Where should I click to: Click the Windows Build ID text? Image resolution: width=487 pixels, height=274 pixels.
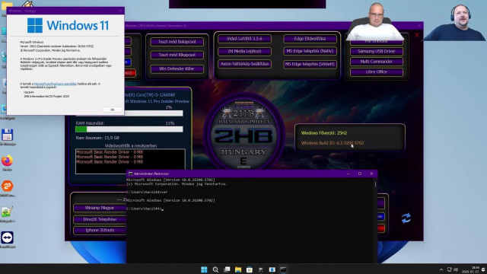point(333,143)
